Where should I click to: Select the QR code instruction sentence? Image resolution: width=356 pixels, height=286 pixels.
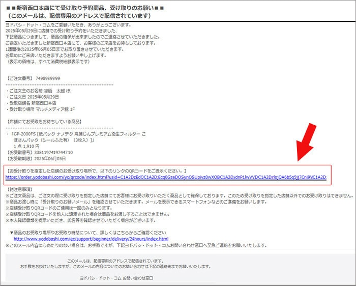(97, 171)
